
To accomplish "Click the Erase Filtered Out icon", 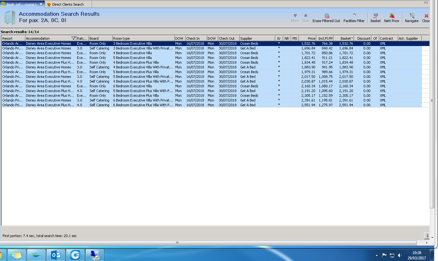I will (x=326, y=18).
